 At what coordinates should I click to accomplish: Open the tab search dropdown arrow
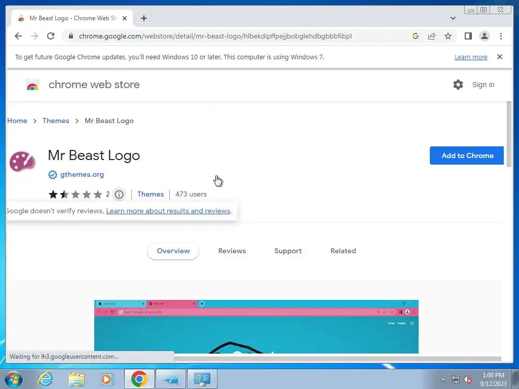[x=453, y=18]
